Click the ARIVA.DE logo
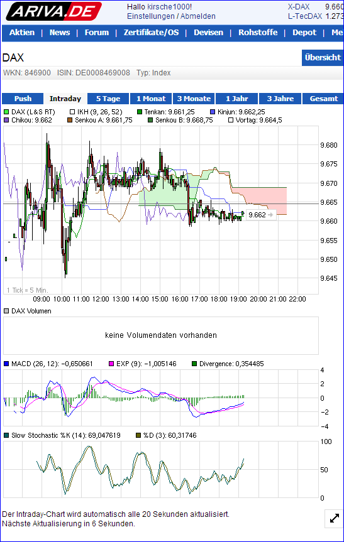The image size is (344, 542). pos(54,11)
